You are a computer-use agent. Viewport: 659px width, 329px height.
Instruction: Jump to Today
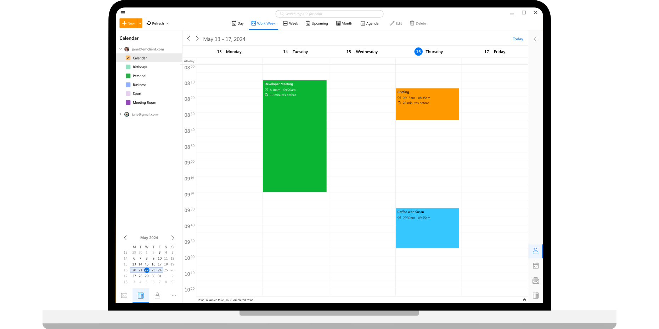pyautogui.click(x=518, y=39)
